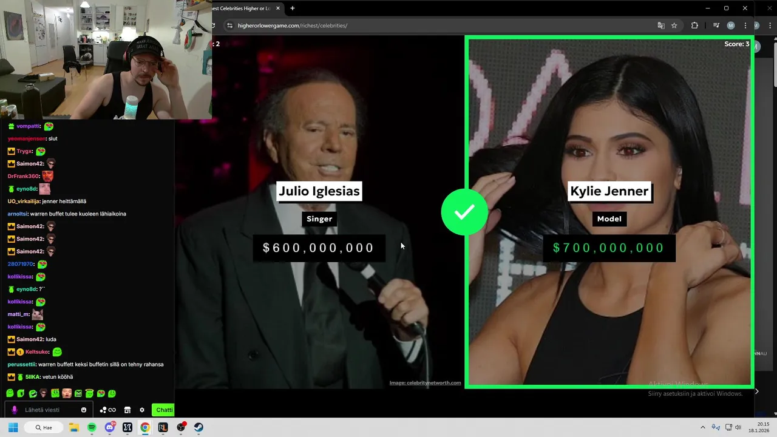Image resolution: width=777 pixels, height=437 pixels.
Task: Click username perussetti in chat
Action: (21, 364)
